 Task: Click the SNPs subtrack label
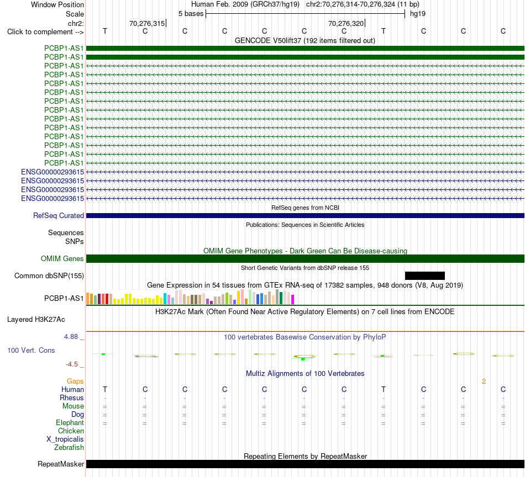(x=75, y=241)
